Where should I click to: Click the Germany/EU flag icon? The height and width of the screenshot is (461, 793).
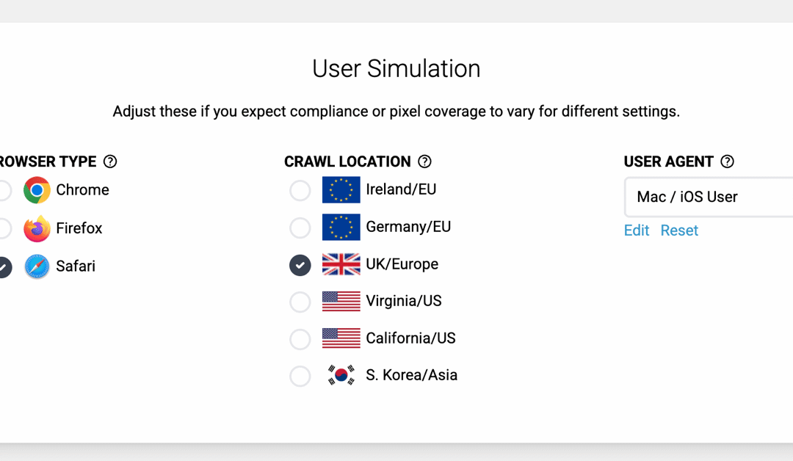pyautogui.click(x=341, y=228)
